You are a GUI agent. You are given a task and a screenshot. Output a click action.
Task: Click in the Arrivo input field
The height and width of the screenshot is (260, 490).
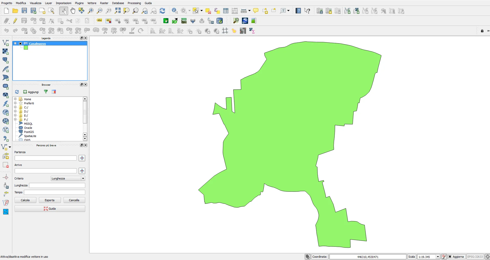pyautogui.click(x=46, y=171)
